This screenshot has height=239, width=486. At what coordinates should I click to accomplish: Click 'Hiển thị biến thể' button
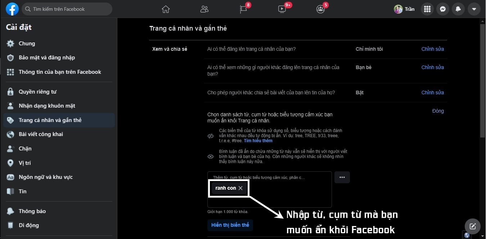pyautogui.click(x=230, y=225)
